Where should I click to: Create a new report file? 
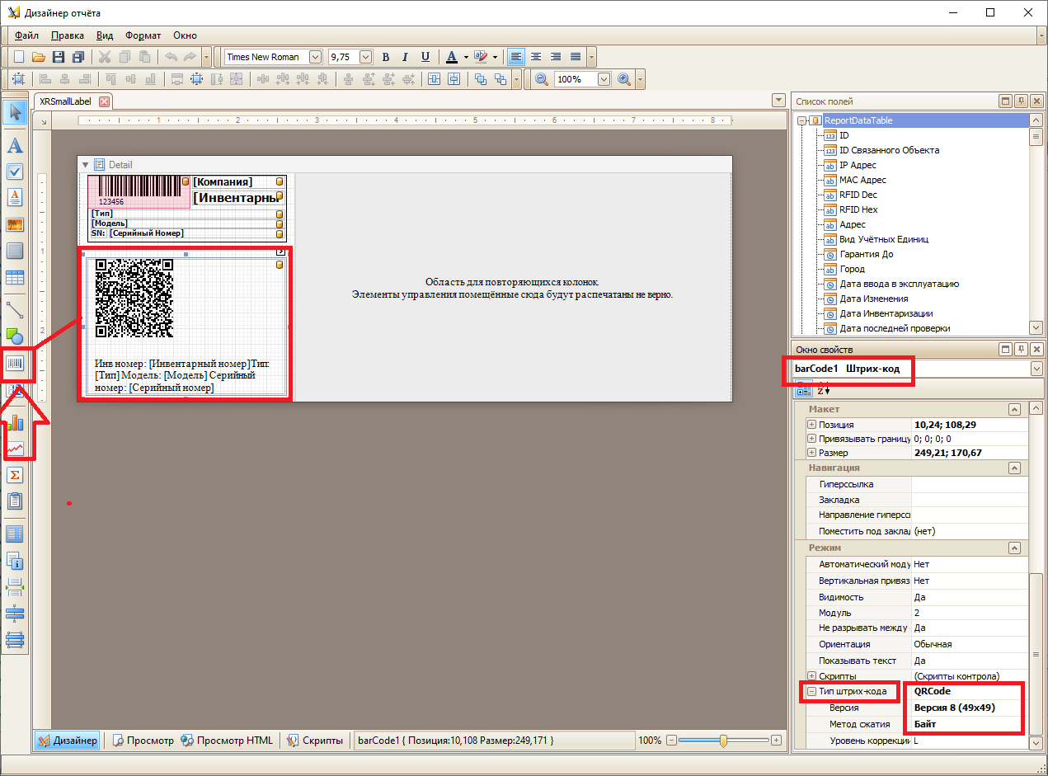pos(18,57)
